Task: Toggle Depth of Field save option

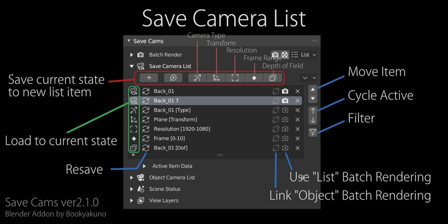Action: click(x=273, y=78)
